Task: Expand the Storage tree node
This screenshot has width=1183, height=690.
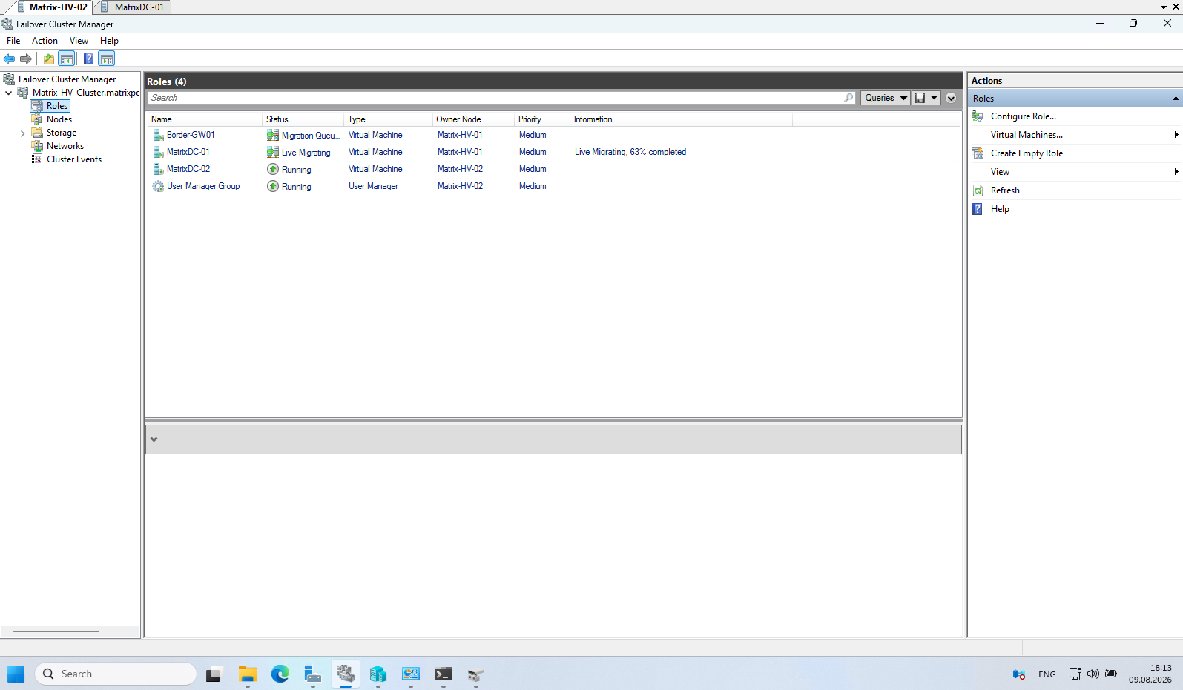Action: (x=23, y=133)
